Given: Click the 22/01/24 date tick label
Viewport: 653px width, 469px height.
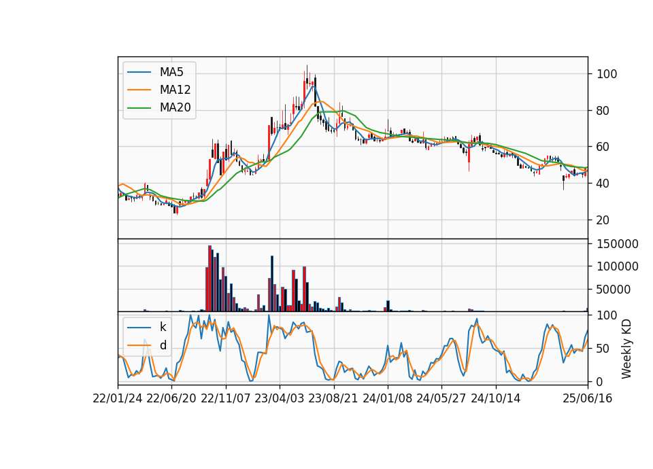Looking at the screenshot, I should coord(118,399).
